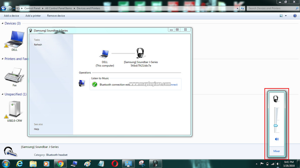
Task: Launch Opera browser from the taskbar
Action: pos(115,164)
